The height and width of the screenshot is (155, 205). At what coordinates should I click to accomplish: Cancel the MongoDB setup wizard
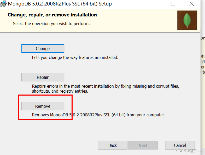[x=180, y=145]
